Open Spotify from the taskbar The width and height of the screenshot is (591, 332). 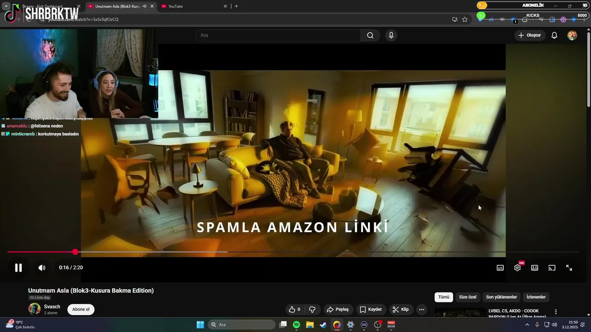tap(296, 325)
